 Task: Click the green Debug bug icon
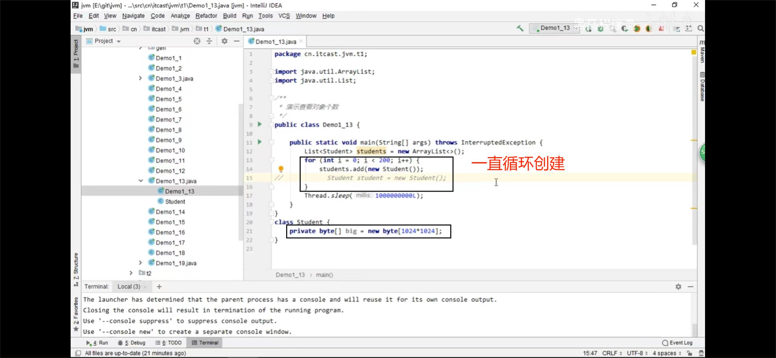[x=600, y=29]
